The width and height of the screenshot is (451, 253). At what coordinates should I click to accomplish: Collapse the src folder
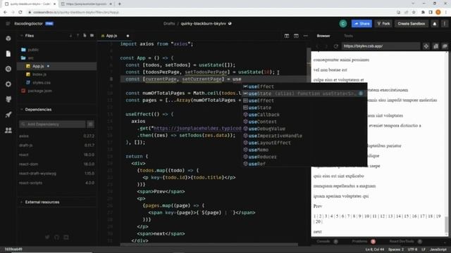point(27,58)
